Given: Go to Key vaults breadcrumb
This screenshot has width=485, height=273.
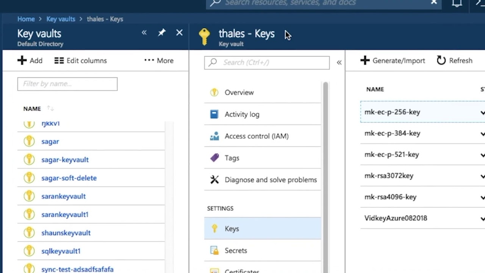Looking at the screenshot, I should (x=61, y=19).
